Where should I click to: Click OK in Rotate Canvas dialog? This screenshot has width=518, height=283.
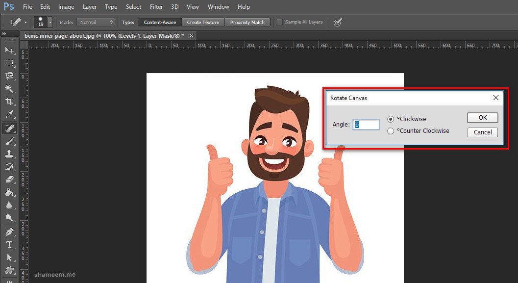482,118
